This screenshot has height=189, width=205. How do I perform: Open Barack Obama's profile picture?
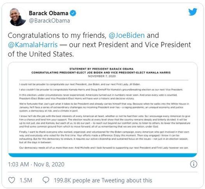18,17
